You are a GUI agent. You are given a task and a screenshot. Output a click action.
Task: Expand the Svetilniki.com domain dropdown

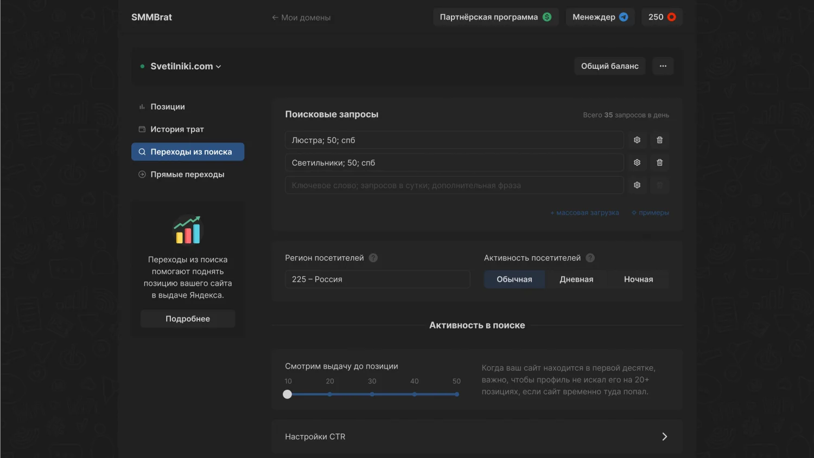[x=186, y=66]
